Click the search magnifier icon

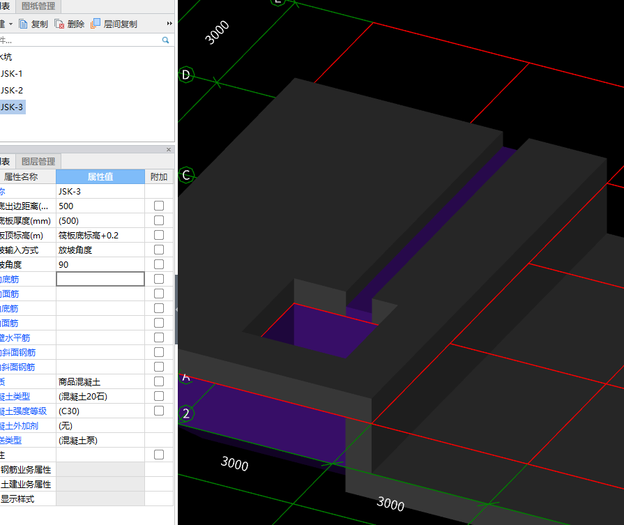[165, 40]
